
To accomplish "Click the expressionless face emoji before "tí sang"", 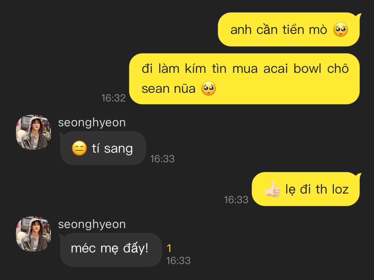I will [79, 148].
